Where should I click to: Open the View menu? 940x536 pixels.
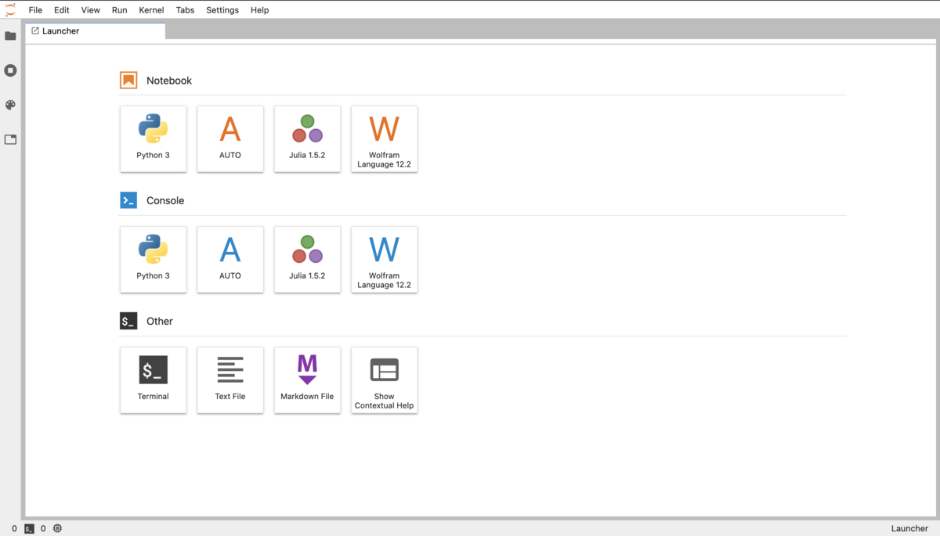(91, 10)
